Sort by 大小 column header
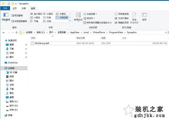The image size is (169, 119). [144, 38]
